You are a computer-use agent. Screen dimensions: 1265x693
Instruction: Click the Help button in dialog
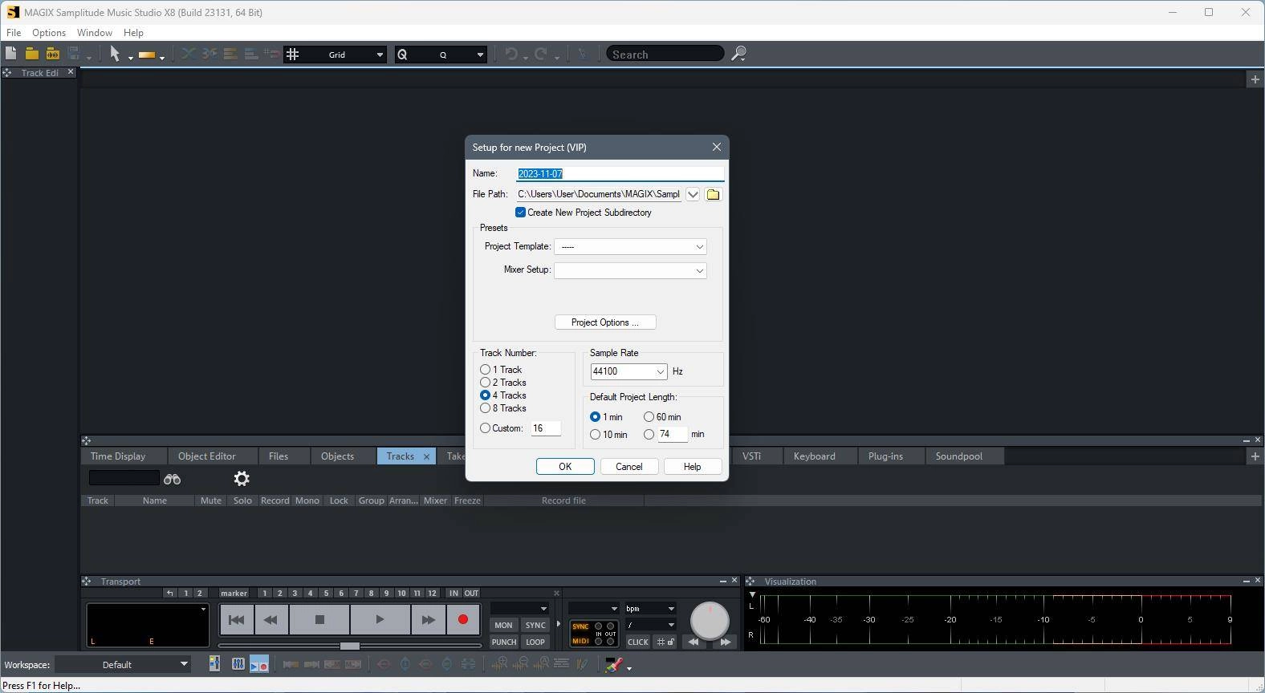pos(692,467)
